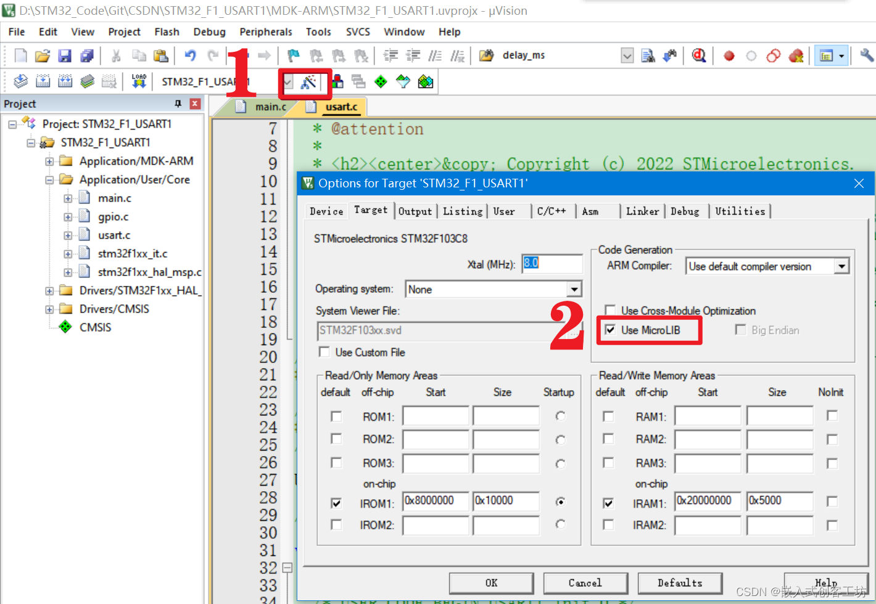Viewport: 876px width, 604px height.
Task: Open the Debug tab in Options dialog
Action: click(x=685, y=211)
